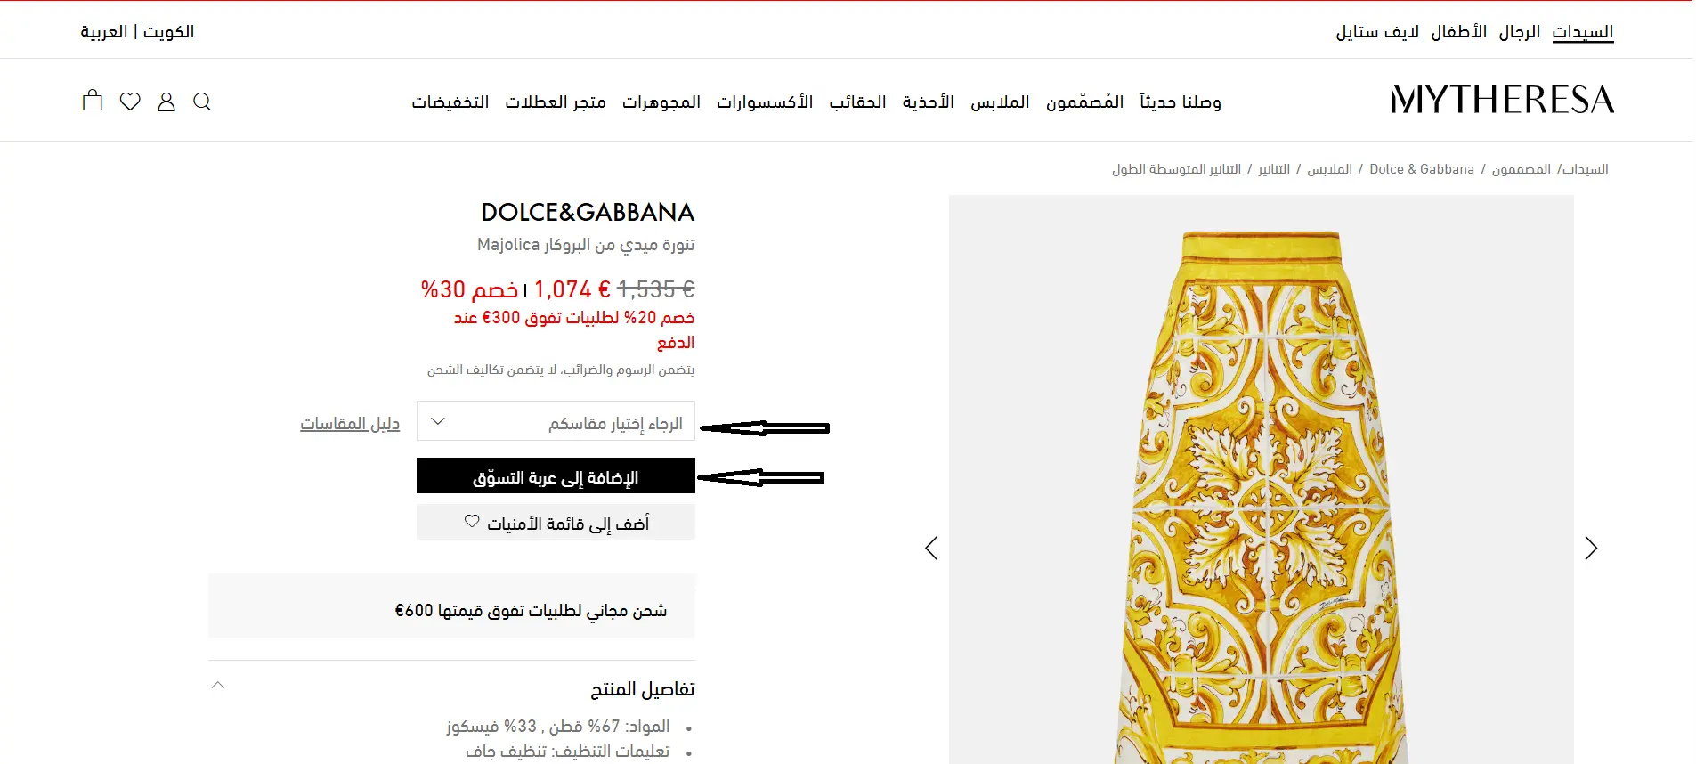The height and width of the screenshot is (764, 1696).
Task: Click the MYTHERESA logo
Action: click(1502, 100)
